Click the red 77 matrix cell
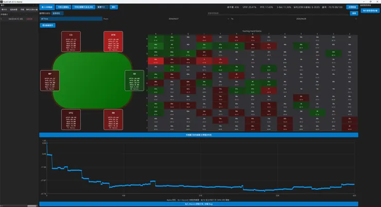This screenshot has height=207, width=381. coord(269,90)
